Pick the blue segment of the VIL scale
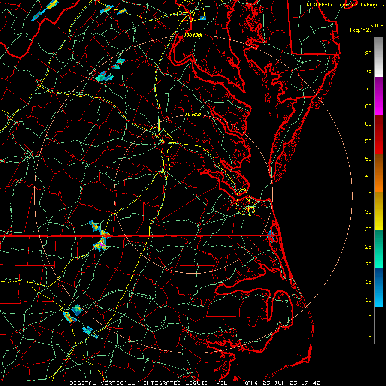 [x=379, y=287]
